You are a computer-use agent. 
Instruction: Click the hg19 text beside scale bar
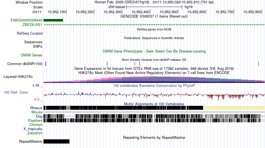click(x=189, y=7)
